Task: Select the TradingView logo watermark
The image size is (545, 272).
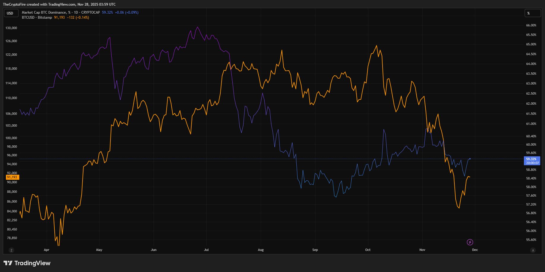Action: tap(27, 263)
